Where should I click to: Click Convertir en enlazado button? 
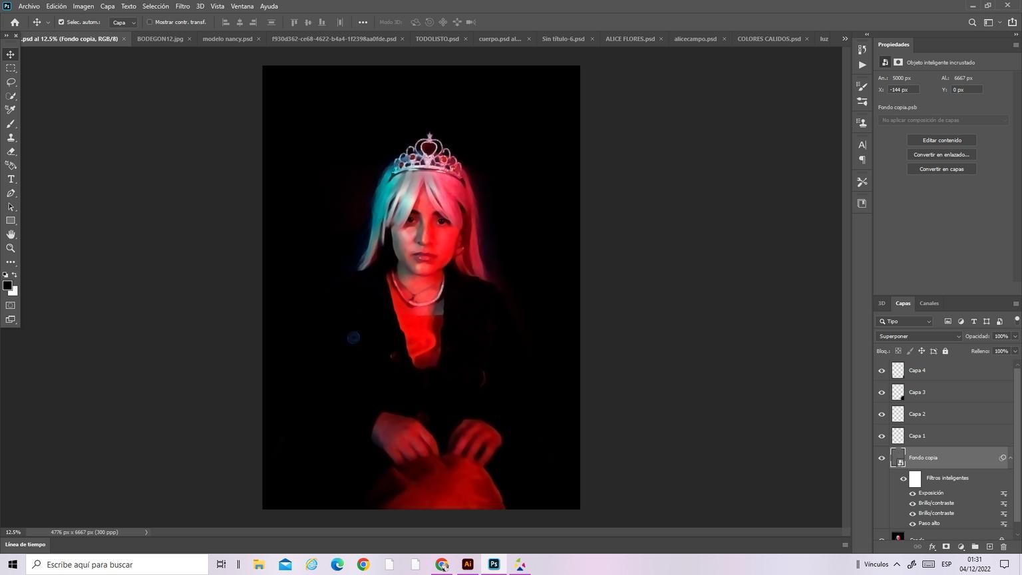click(x=941, y=154)
